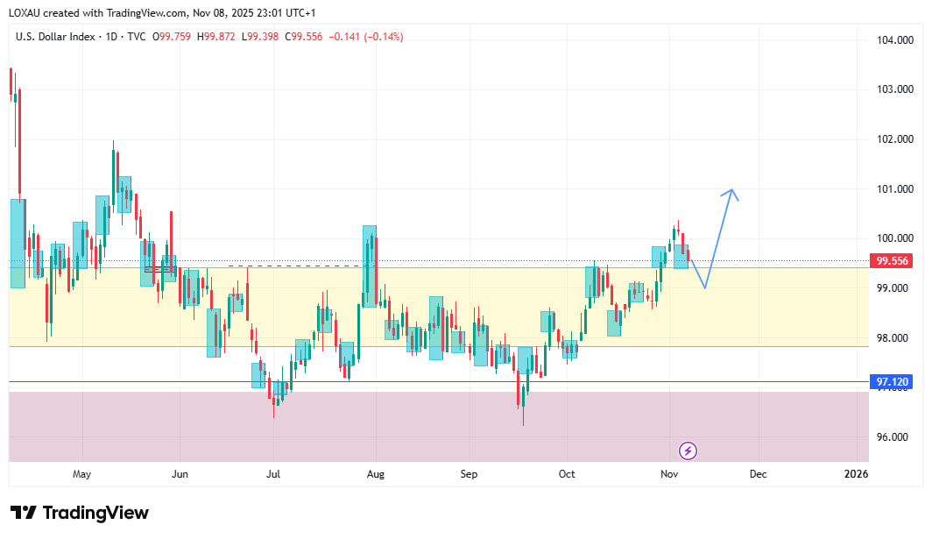932x539 pixels.
Task: Click the 1D interval in chart legend
Action: 112,37
